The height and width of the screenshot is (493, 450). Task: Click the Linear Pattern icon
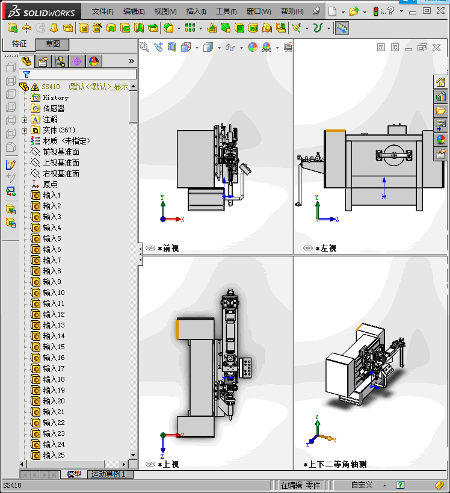coord(190,28)
